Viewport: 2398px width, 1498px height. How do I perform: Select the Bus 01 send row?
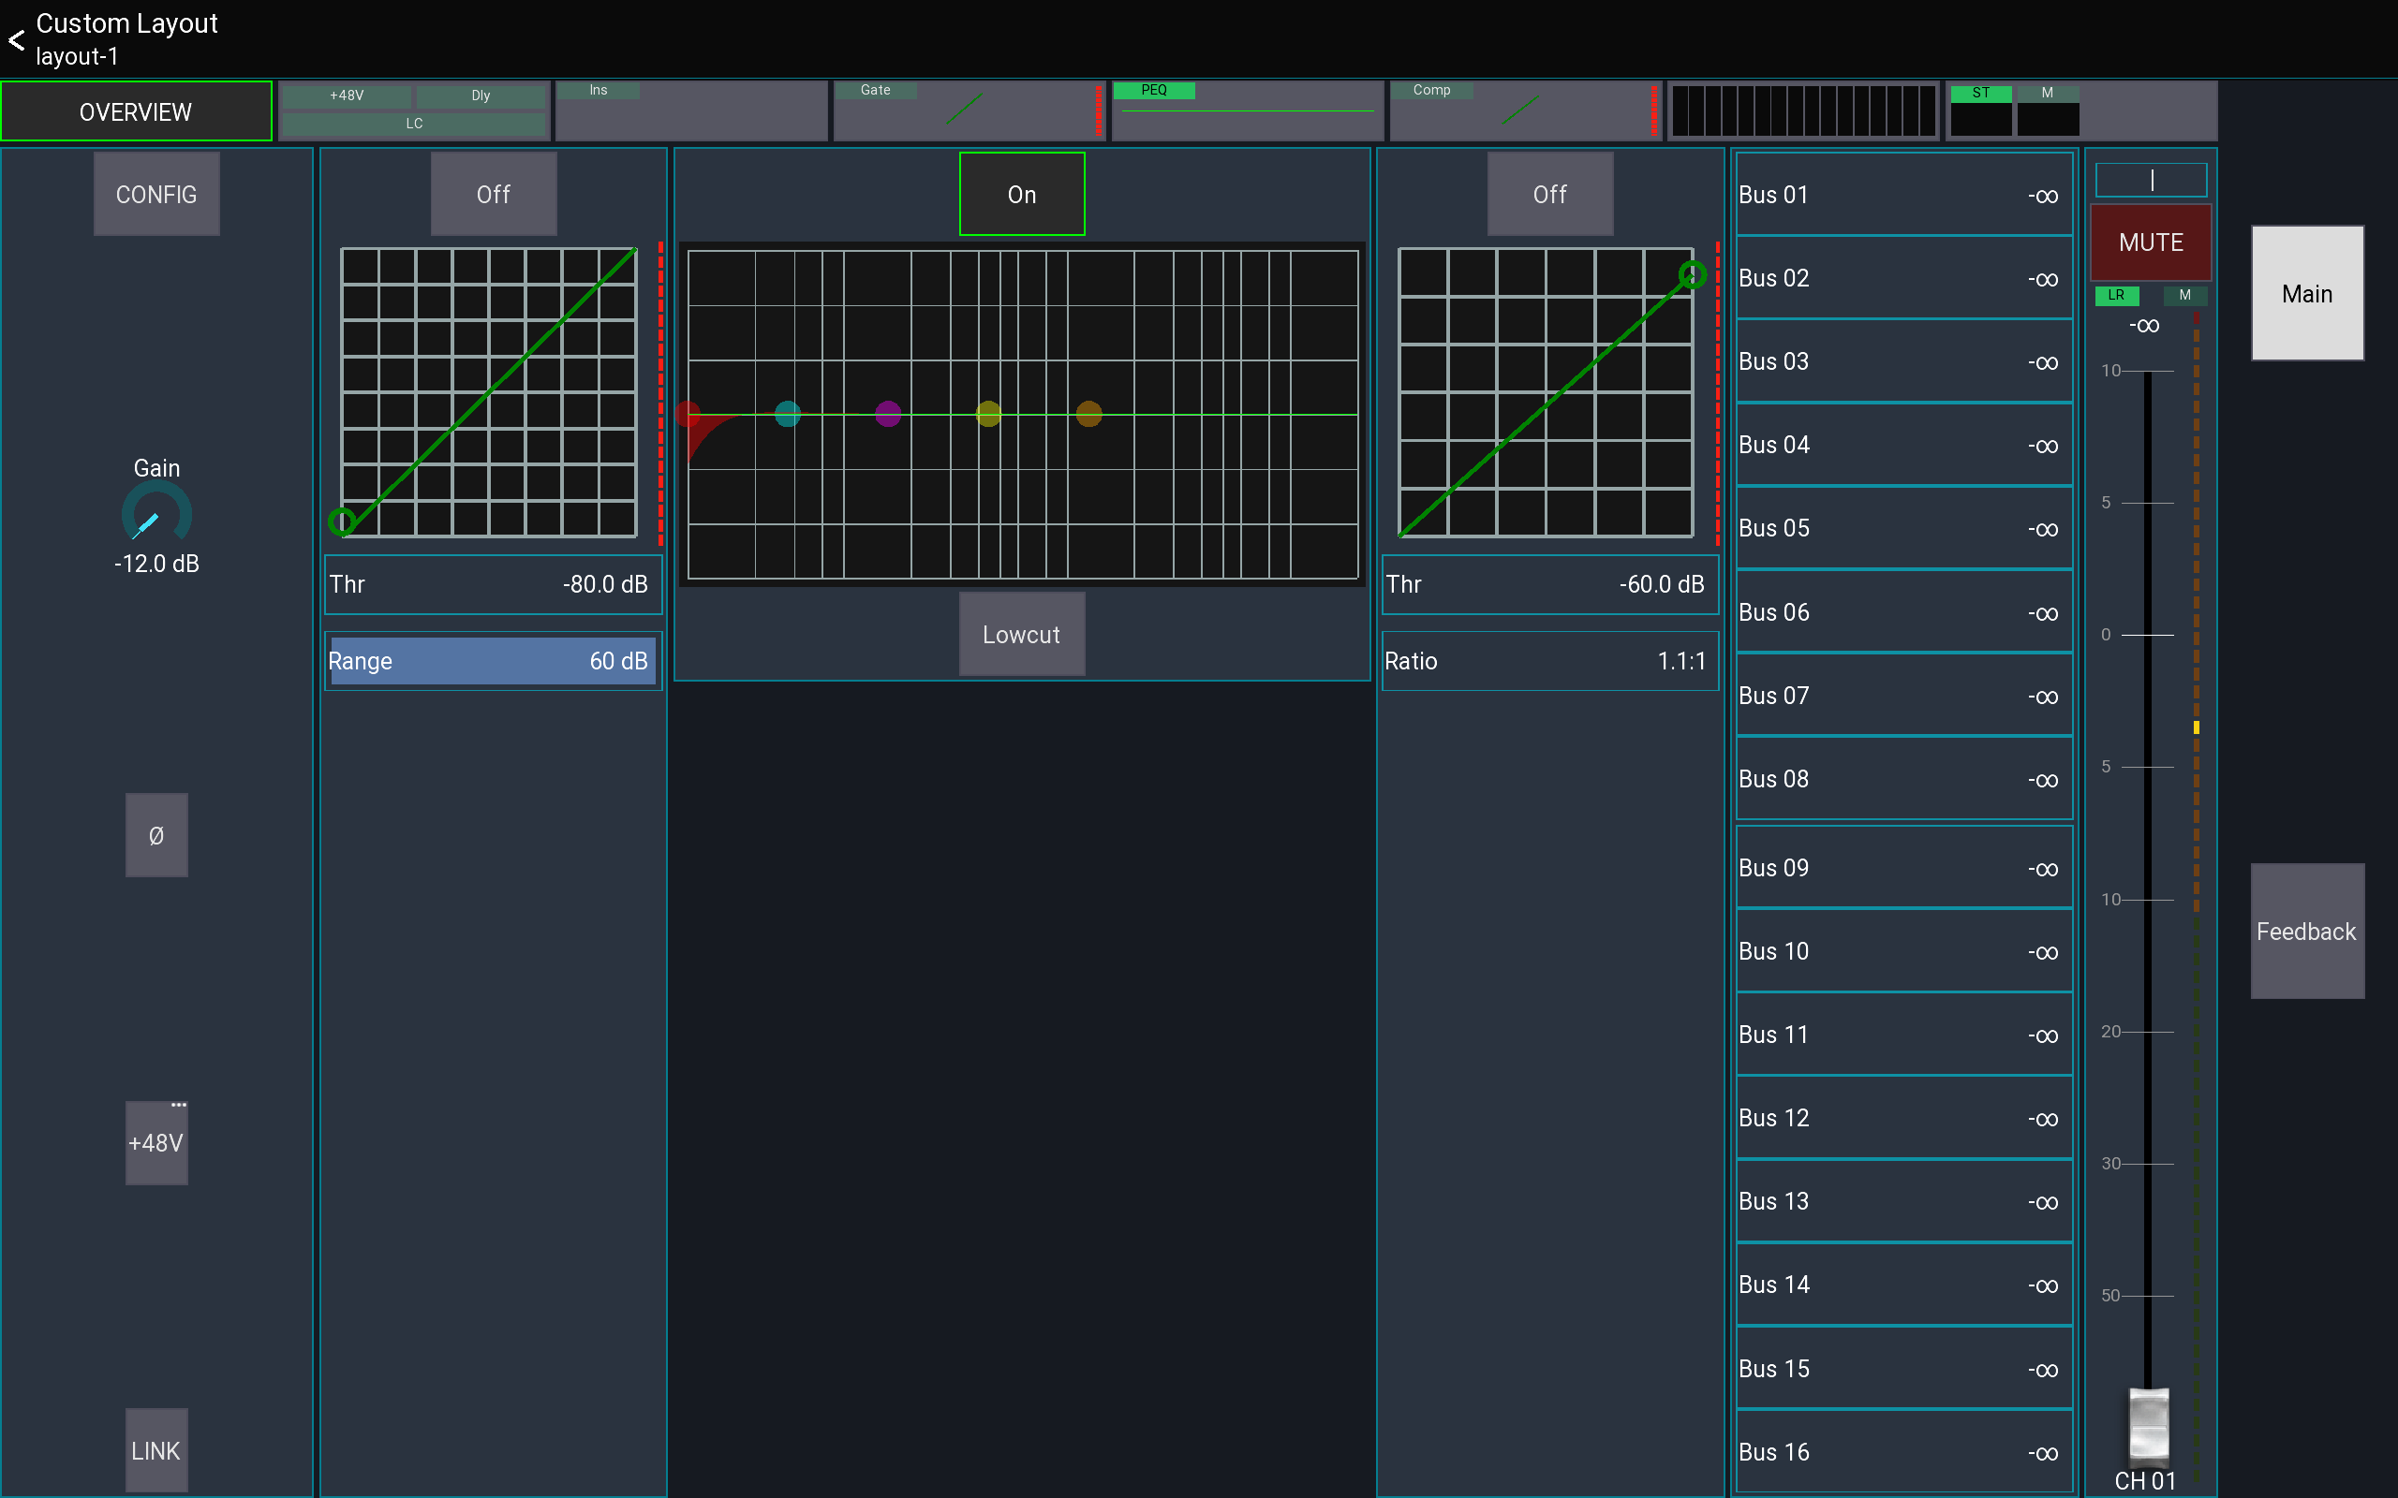pos(1903,194)
